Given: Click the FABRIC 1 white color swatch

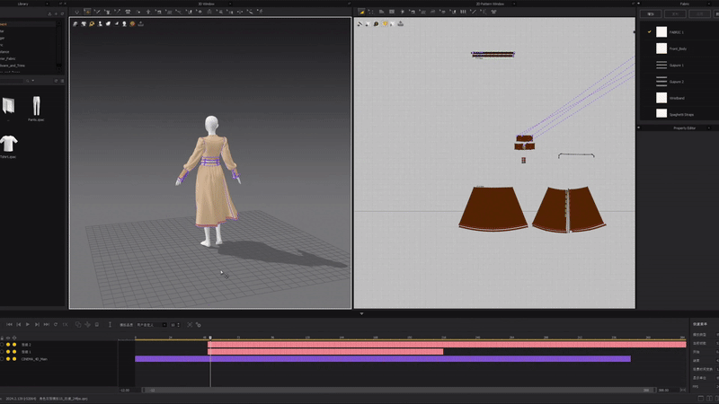Looking at the screenshot, I should tap(661, 31).
